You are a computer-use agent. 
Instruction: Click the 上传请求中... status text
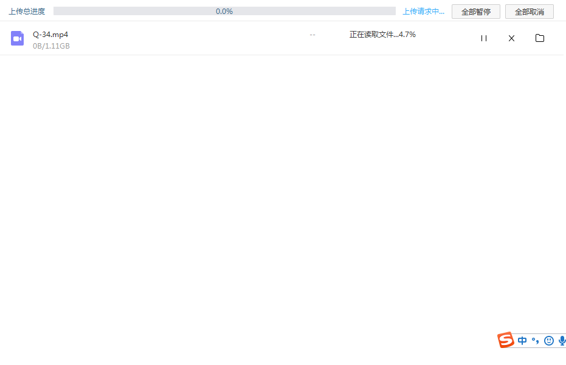tap(423, 11)
